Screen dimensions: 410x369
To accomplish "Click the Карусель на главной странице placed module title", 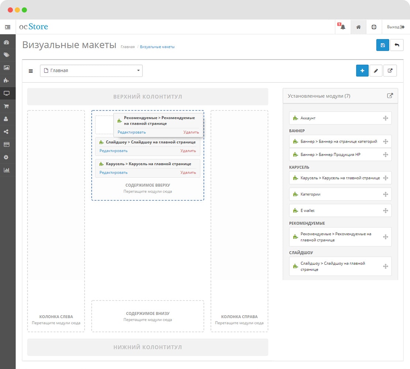I will click(148, 164).
